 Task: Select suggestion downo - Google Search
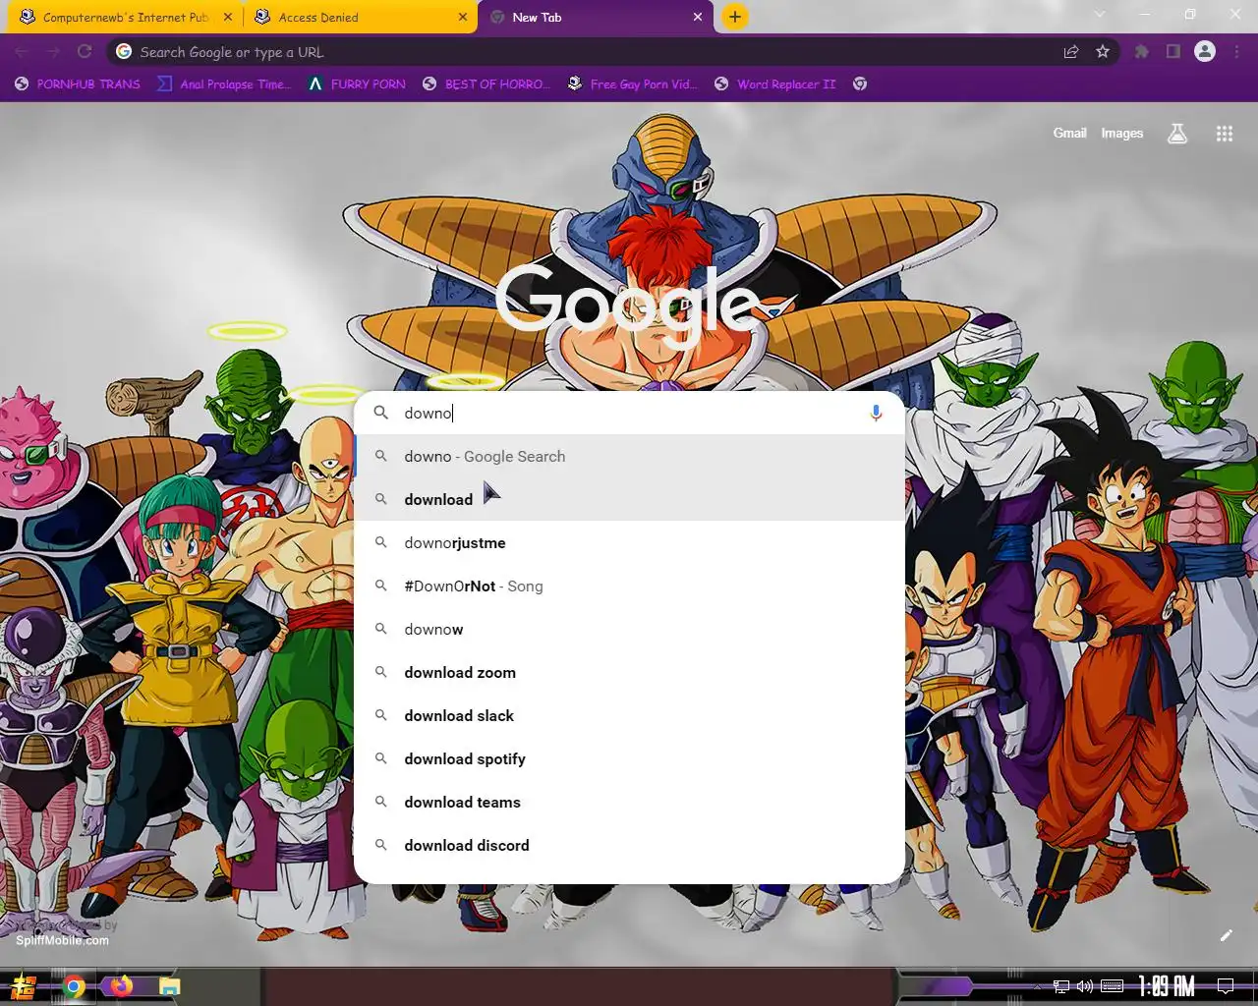point(629,457)
